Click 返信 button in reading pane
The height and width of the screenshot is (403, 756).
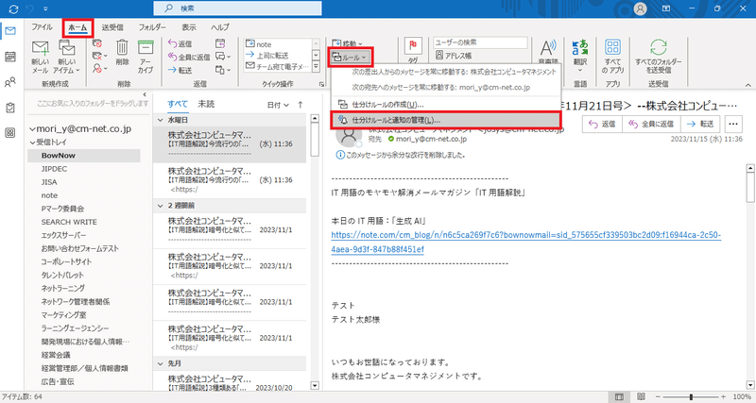[x=602, y=124]
